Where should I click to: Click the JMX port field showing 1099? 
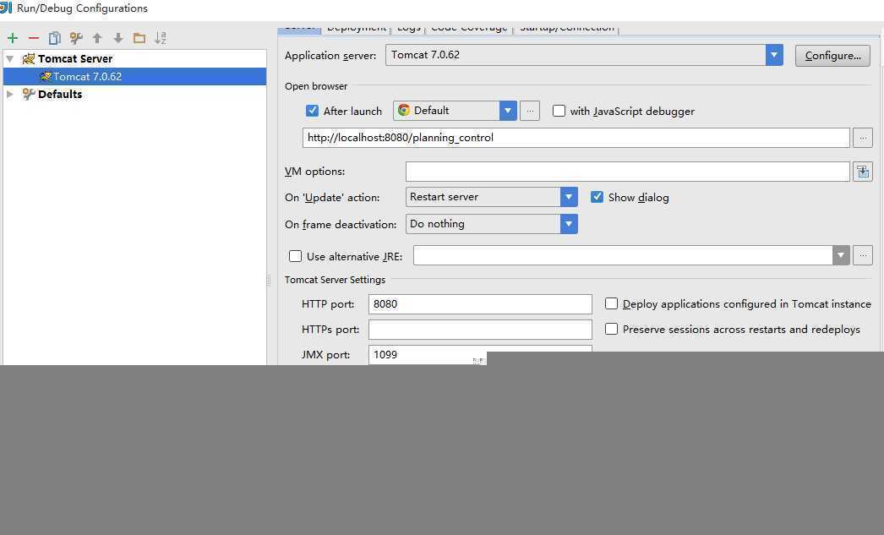point(480,355)
